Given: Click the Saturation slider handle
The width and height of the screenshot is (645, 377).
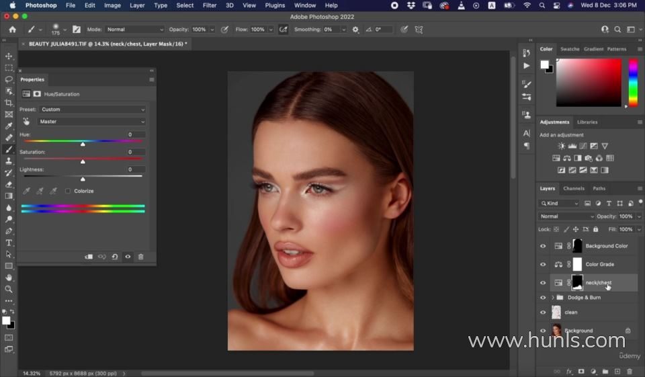Looking at the screenshot, I should 83,162.
